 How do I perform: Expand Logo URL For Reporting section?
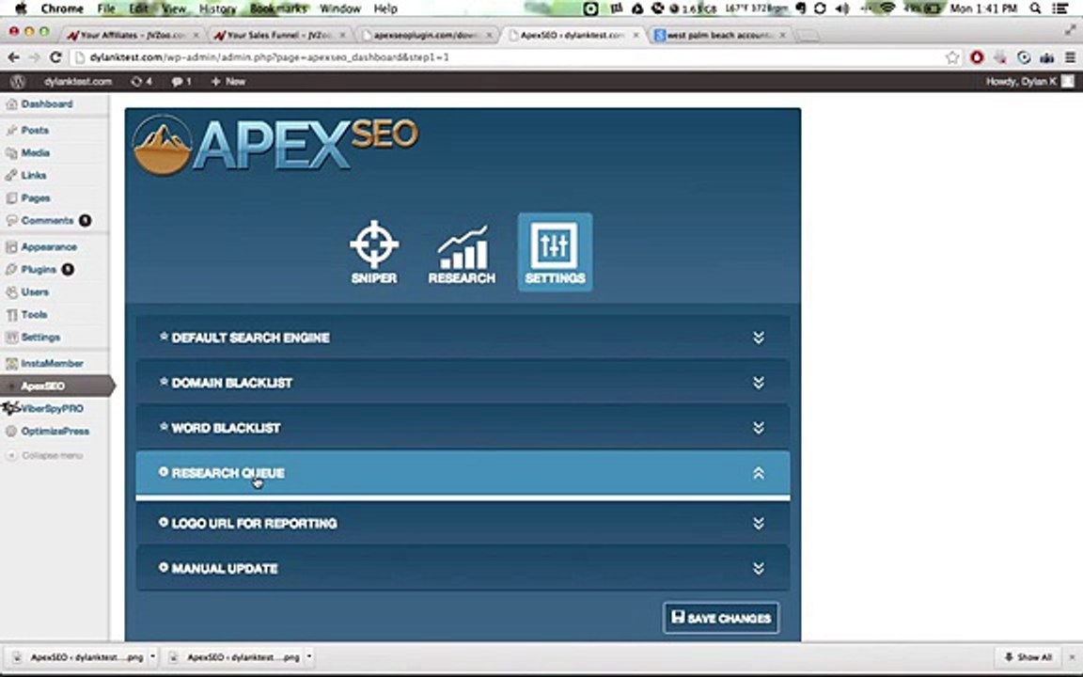click(x=463, y=523)
